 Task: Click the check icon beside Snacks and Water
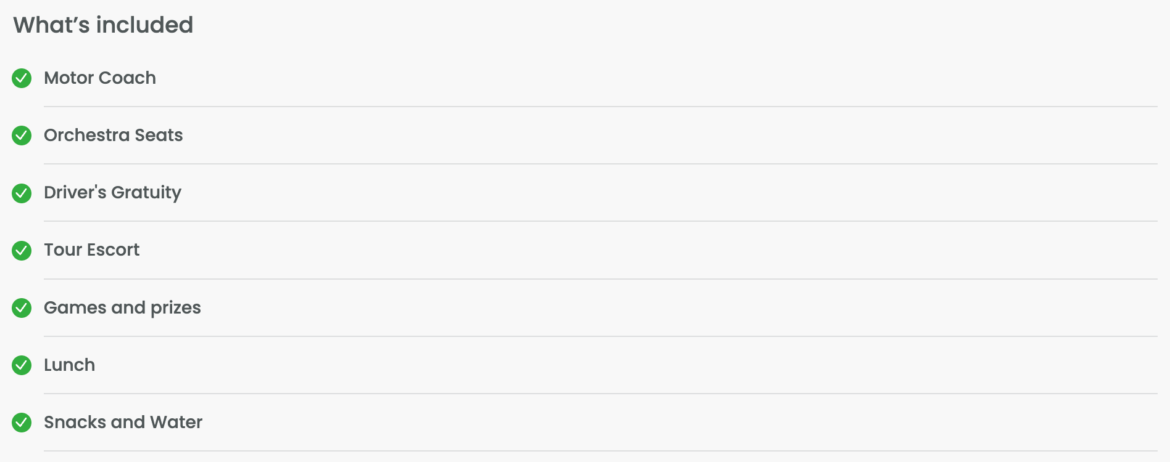pos(22,423)
